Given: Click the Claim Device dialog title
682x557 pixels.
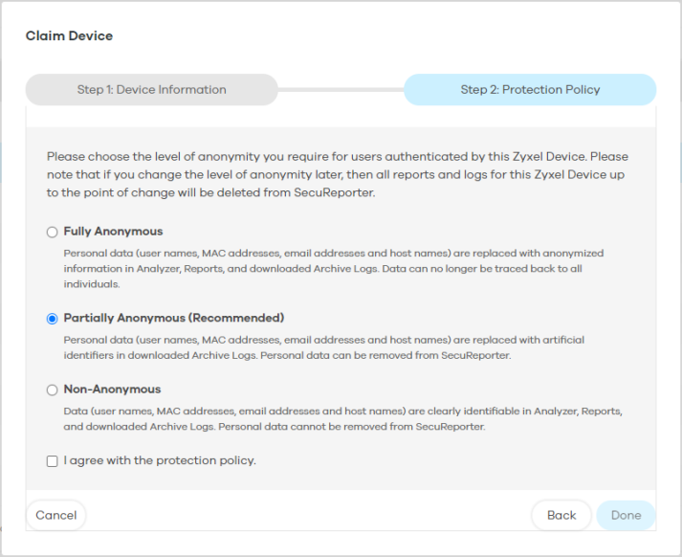Looking at the screenshot, I should click(69, 35).
